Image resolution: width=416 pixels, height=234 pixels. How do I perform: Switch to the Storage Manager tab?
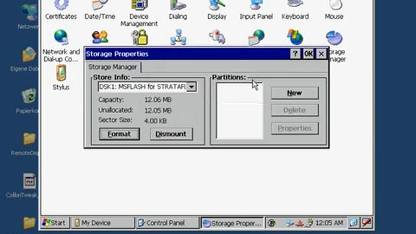pos(112,67)
